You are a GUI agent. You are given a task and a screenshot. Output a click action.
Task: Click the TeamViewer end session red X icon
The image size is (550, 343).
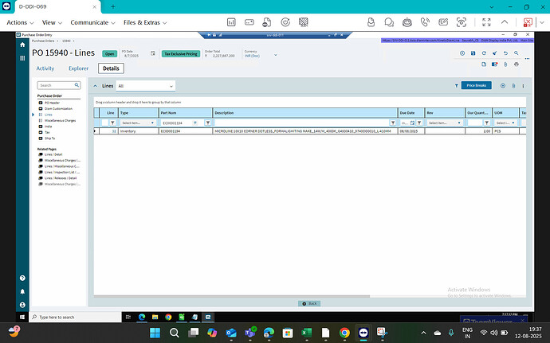click(x=528, y=22)
